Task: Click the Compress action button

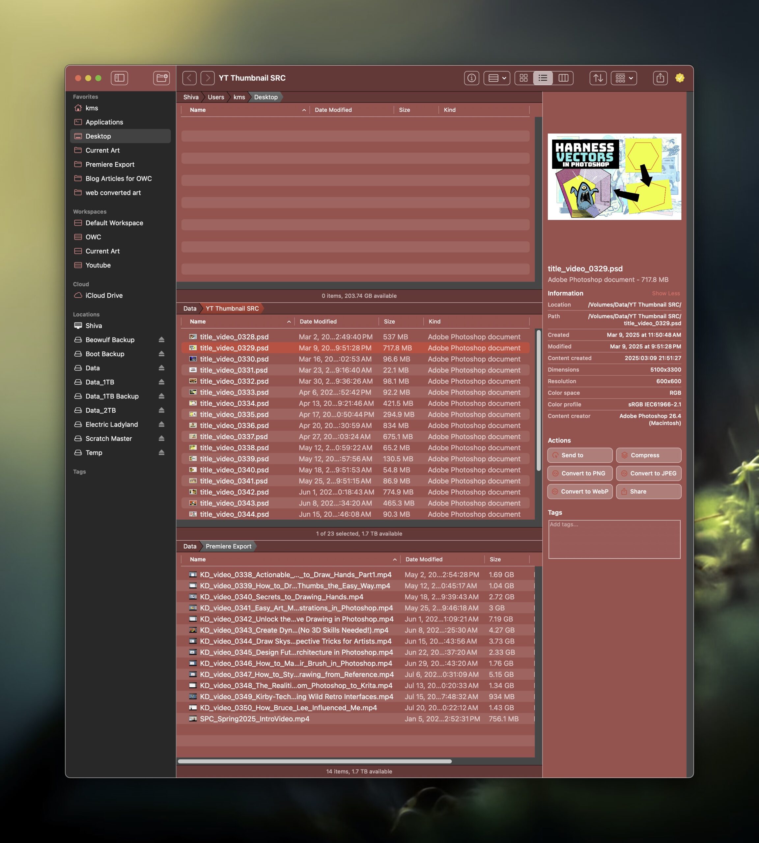Action: tap(649, 455)
